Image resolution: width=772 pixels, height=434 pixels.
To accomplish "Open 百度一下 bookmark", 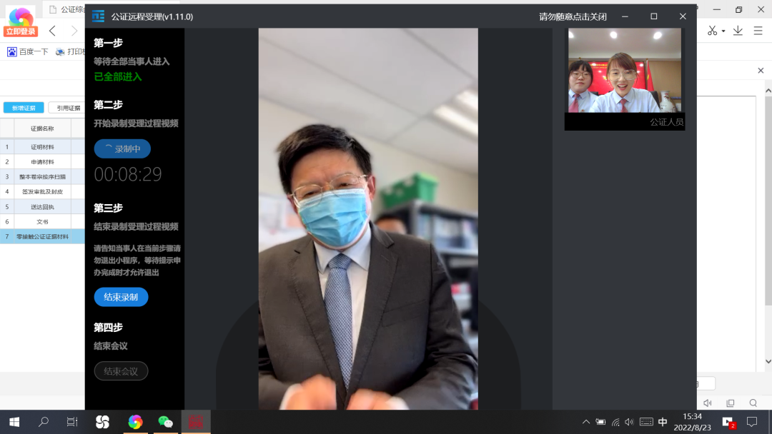I will point(28,51).
